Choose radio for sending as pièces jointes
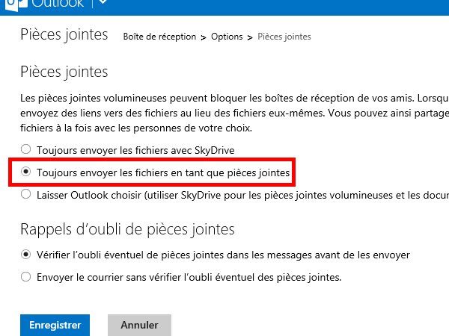Screen dimensions: 449x336 25,172
